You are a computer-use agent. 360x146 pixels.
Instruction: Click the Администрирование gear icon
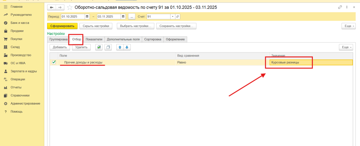click(x=6, y=103)
